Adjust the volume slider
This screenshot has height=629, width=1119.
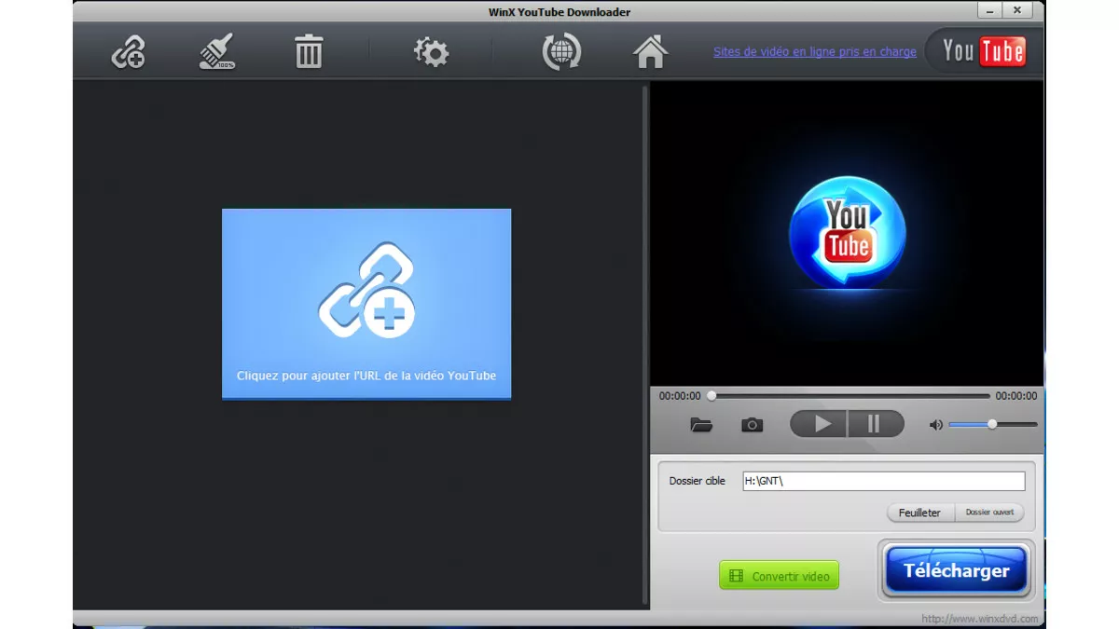pyautogui.click(x=990, y=425)
